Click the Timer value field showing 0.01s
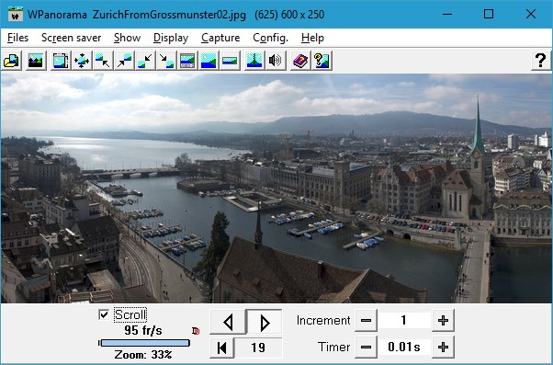Image resolution: width=553 pixels, height=365 pixels. click(x=404, y=347)
